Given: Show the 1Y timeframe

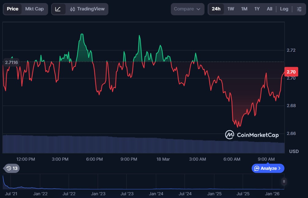Looking at the screenshot, I should pos(257,9).
